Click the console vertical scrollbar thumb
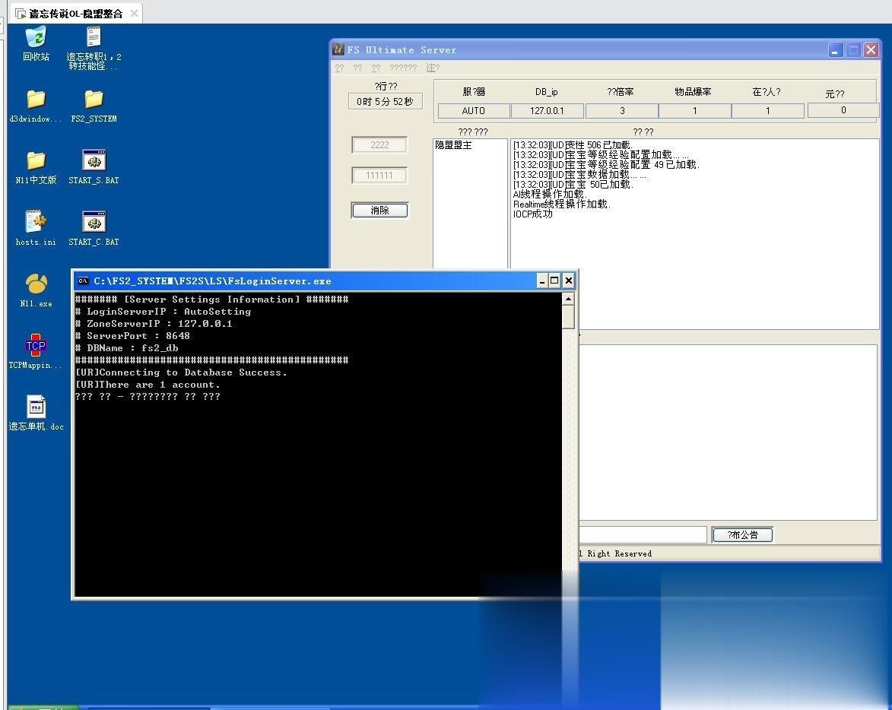The width and height of the screenshot is (892, 710). pos(568,317)
